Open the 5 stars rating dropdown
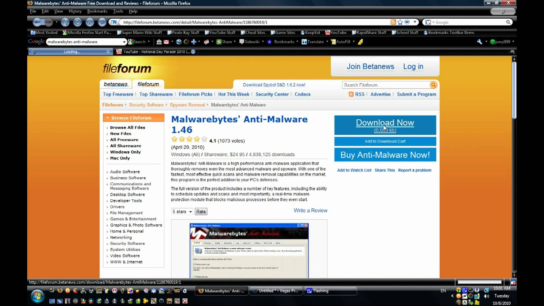 tap(182, 212)
